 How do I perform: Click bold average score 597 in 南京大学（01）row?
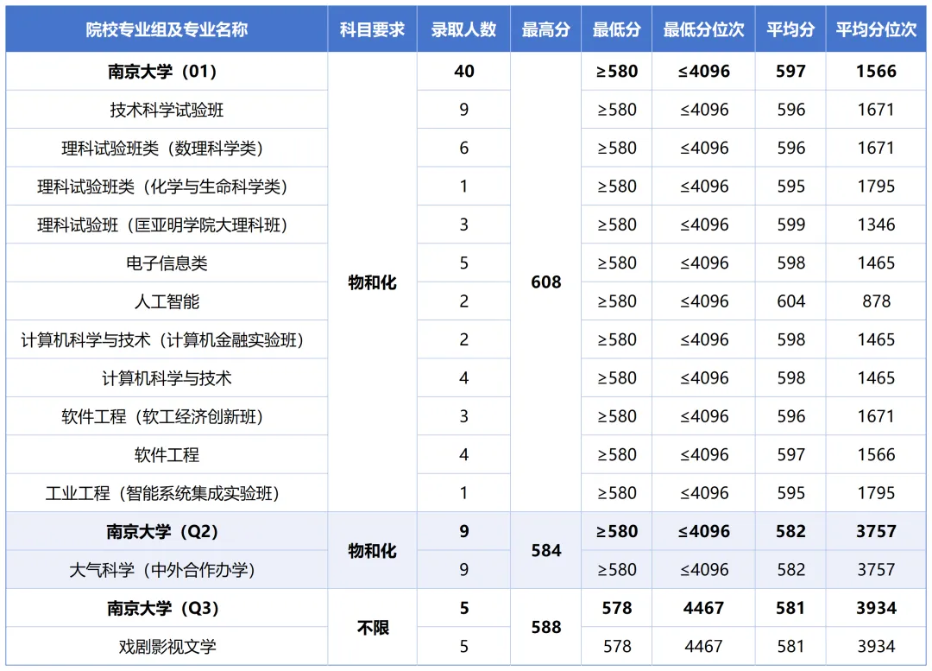[x=790, y=72]
